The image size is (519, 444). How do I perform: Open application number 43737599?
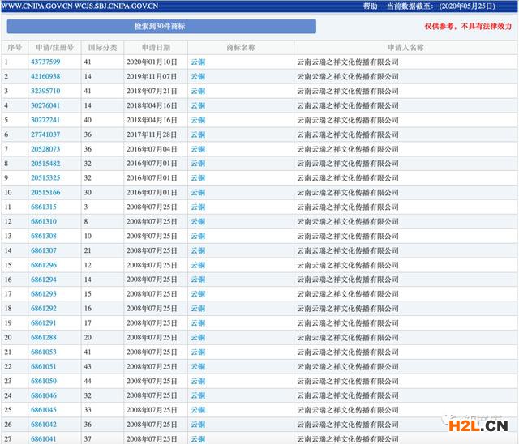[x=45, y=62]
